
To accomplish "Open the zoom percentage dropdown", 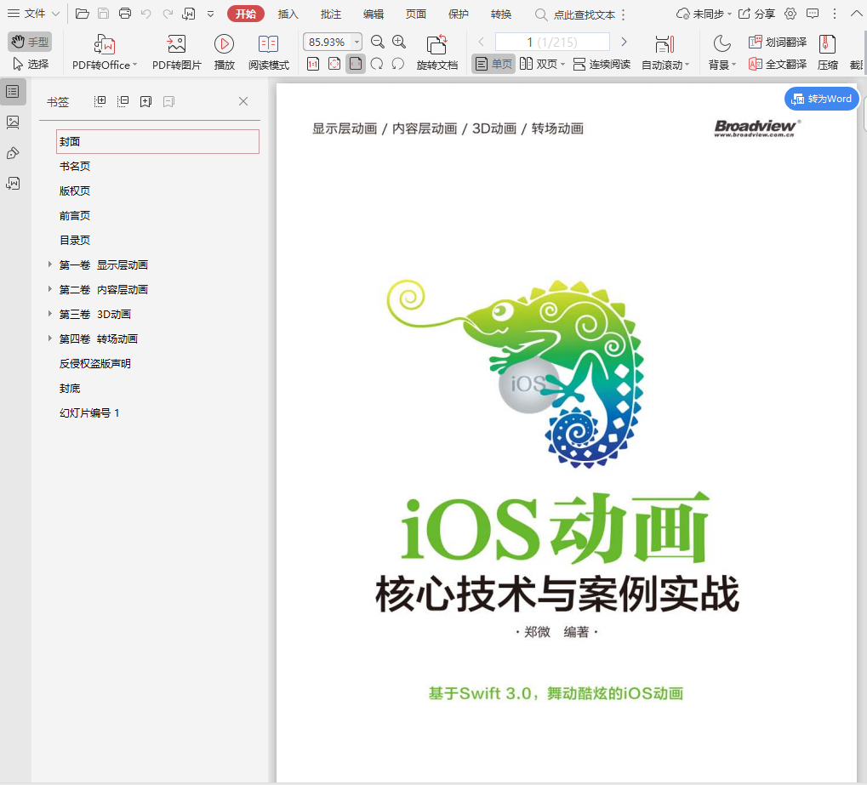I will point(356,42).
